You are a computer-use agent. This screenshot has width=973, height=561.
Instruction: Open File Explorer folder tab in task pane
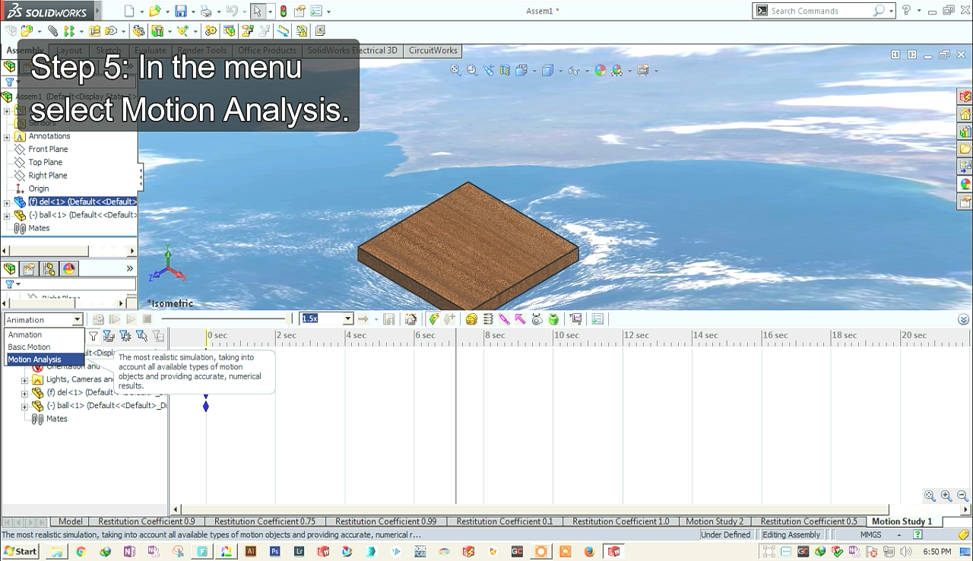click(965, 149)
